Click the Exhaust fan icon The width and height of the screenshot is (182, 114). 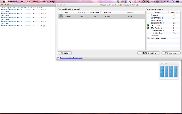(61, 16)
